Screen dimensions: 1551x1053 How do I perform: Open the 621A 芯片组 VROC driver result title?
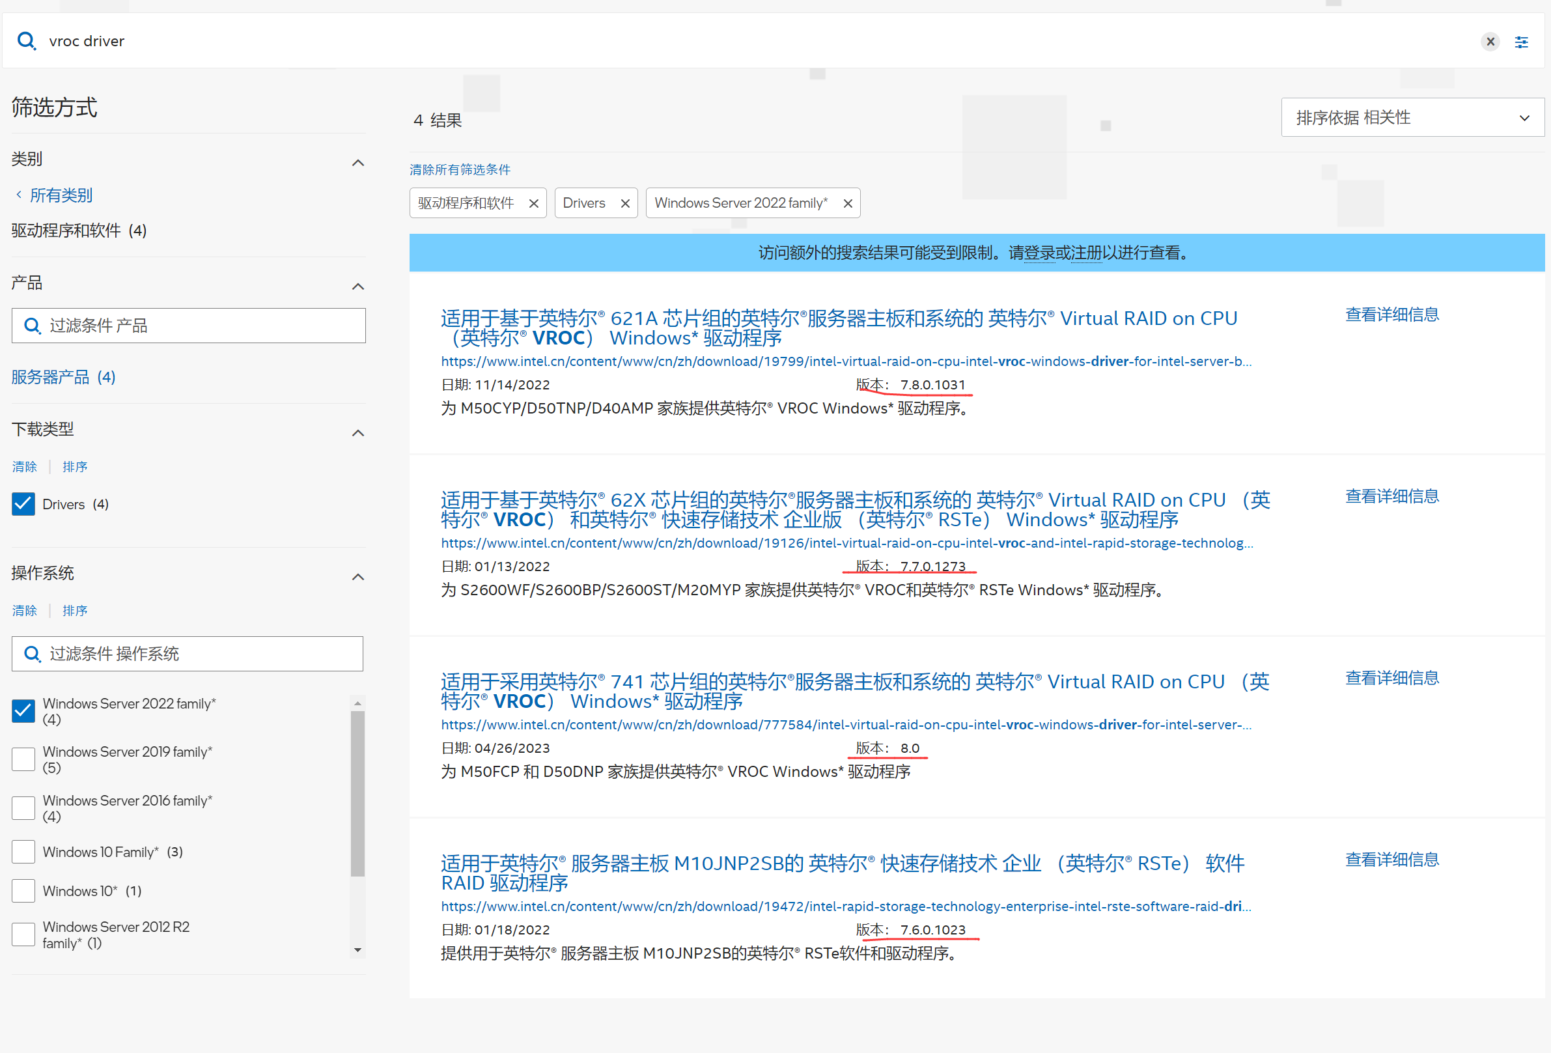839,328
